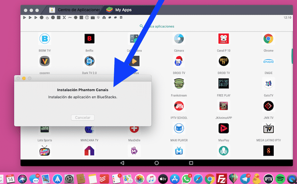Click the 12:10 clock in status bar
The width and height of the screenshot is (297, 184).
pyautogui.click(x=287, y=18)
